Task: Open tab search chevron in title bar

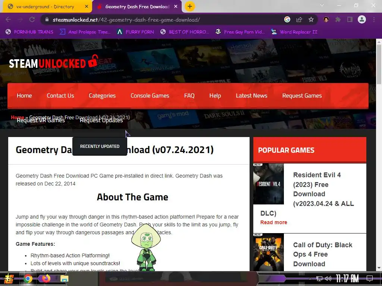Action: pos(322,5)
